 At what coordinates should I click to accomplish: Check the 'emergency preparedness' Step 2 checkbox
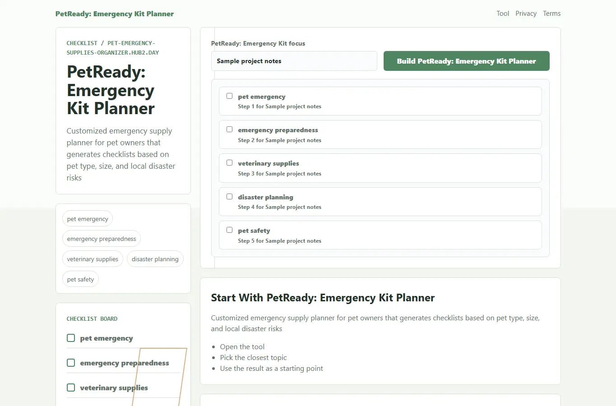pos(229,129)
